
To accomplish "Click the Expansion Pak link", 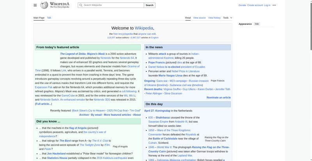I will [x=44, y=87].
